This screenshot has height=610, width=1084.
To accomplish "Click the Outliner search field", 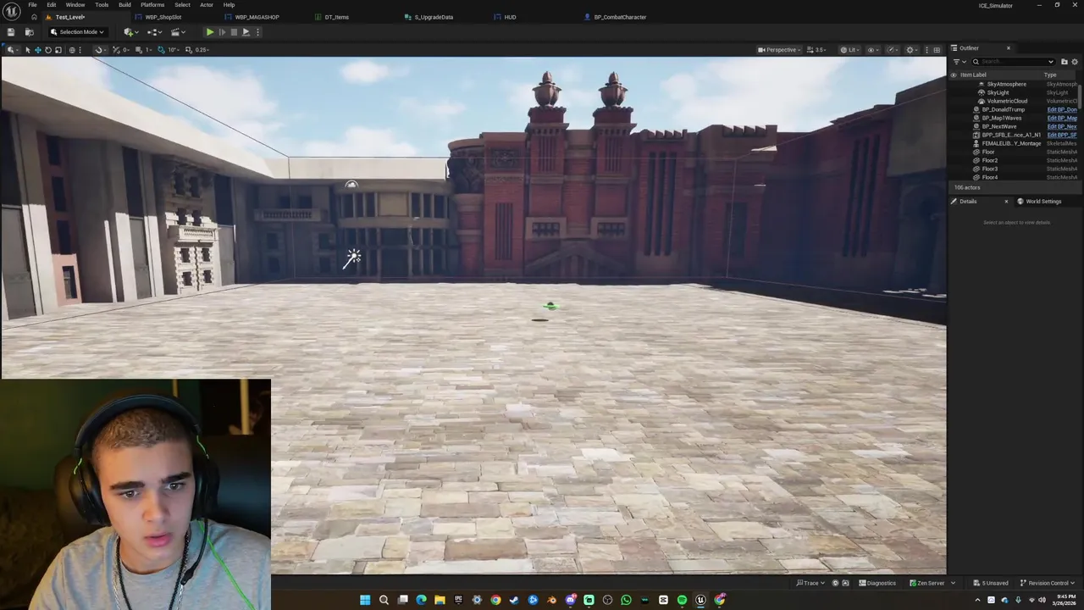I will point(1013,62).
